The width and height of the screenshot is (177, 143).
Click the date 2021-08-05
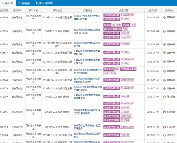coord(153,18)
